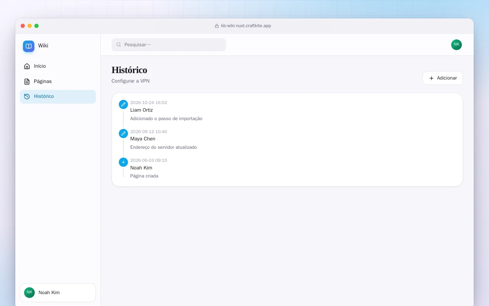Open Noah Kim user card at bottom

(58, 293)
